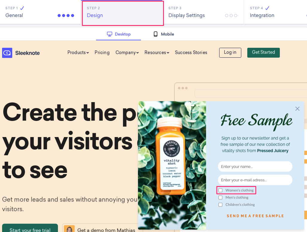The height and width of the screenshot is (232, 307).
Task: Select the Mobile phone icon
Action: tap(156, 34)
